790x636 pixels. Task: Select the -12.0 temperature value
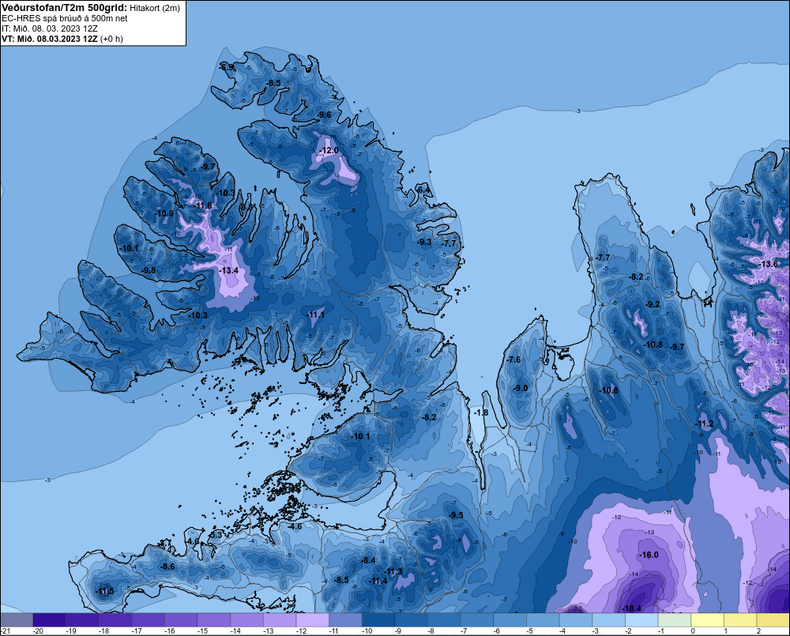[329, 151]
